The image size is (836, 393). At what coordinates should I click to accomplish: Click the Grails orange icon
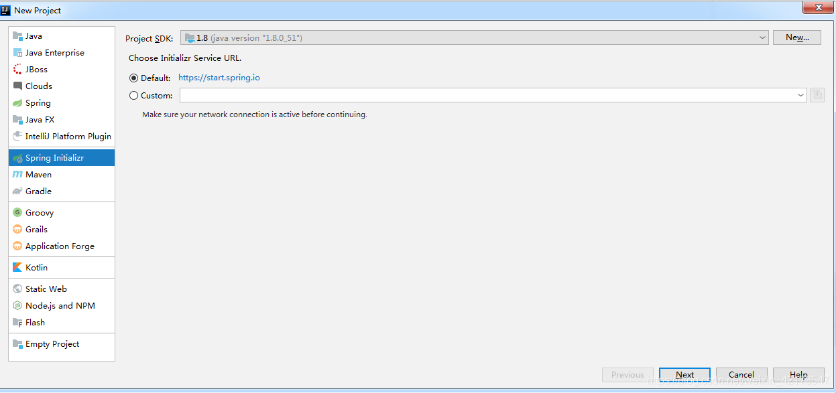point(17,230)
